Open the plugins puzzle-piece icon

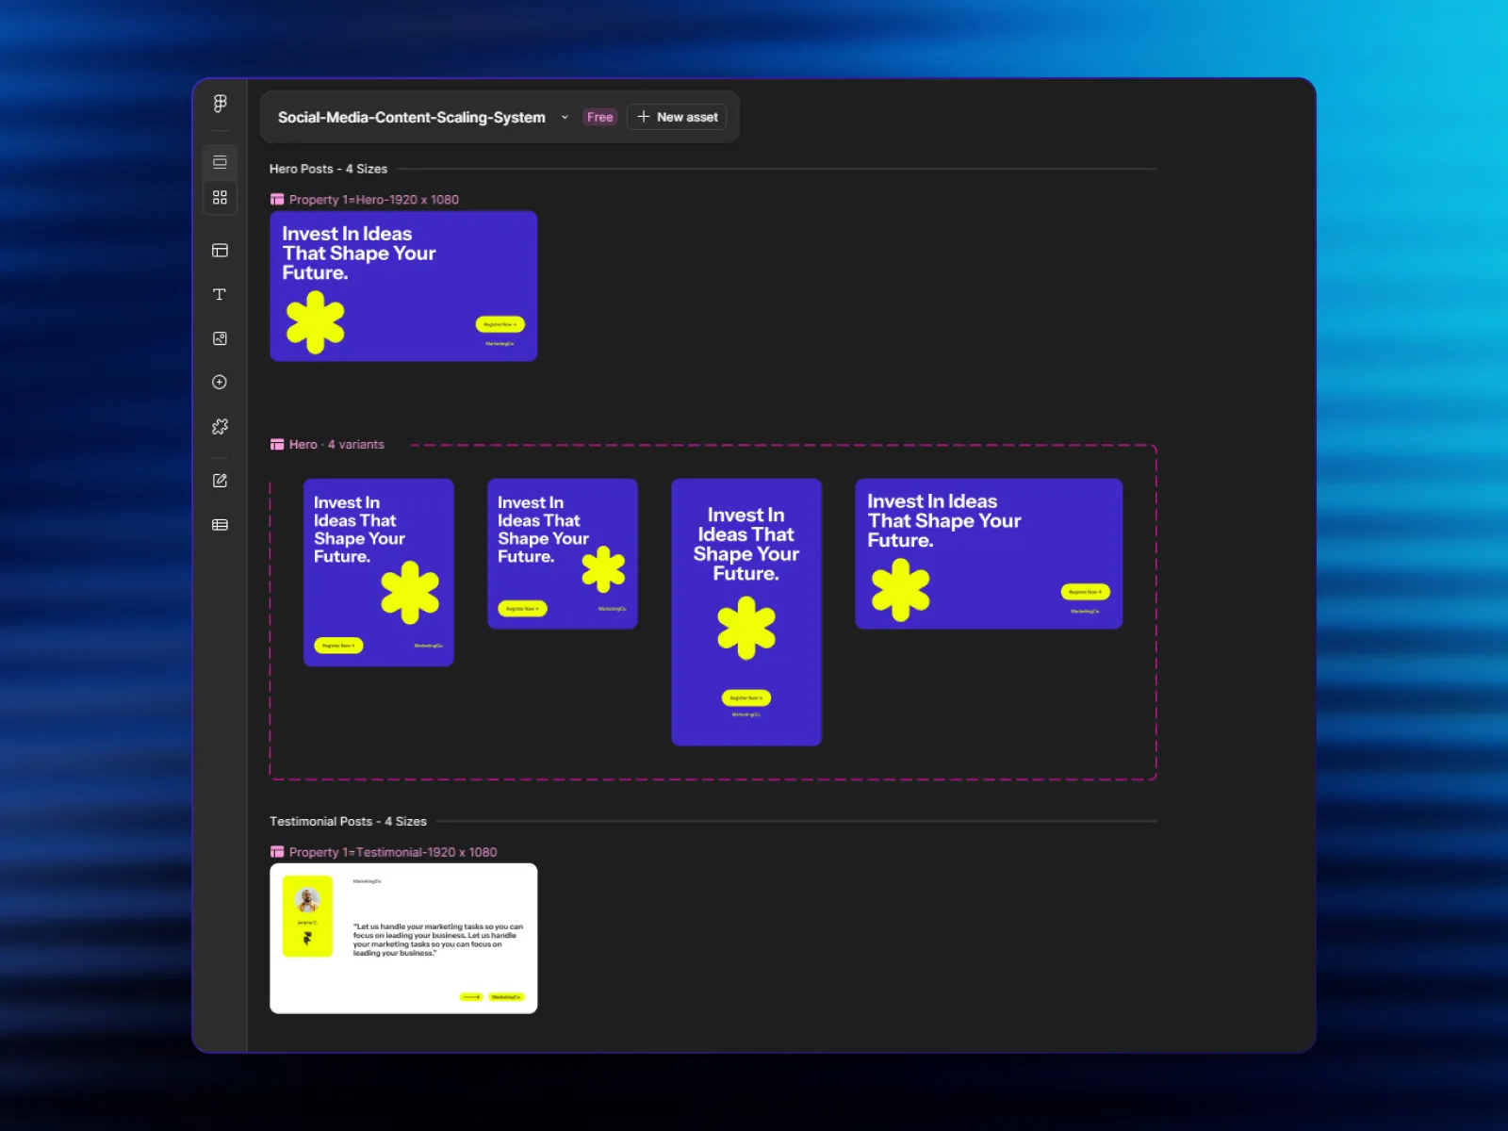coord(220,427)
